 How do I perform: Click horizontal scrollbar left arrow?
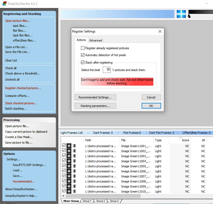(63, 196)
